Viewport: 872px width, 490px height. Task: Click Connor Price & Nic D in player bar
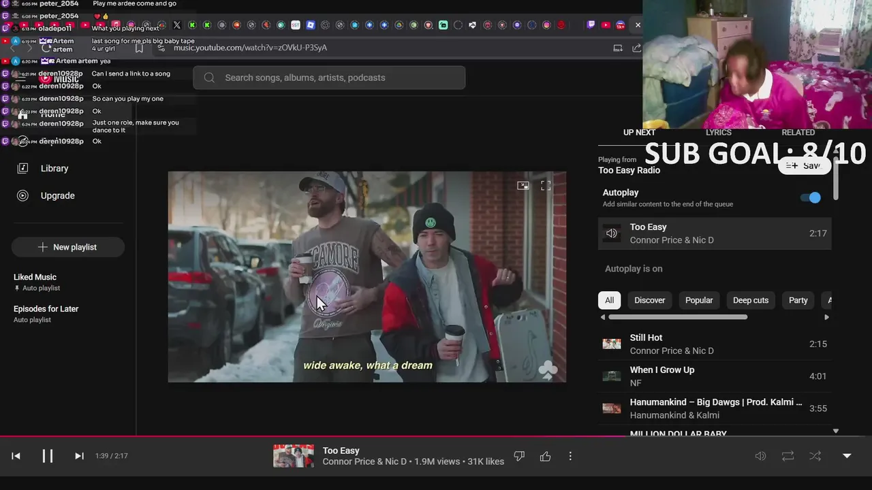pyautogui.click(x=364, y=461)
